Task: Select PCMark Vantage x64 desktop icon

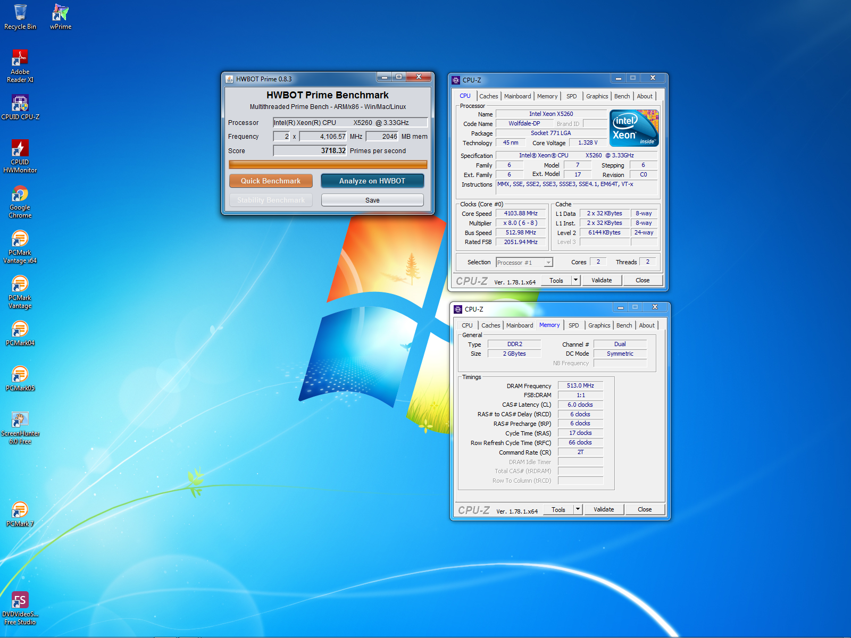Action: [x=20, y=247]
